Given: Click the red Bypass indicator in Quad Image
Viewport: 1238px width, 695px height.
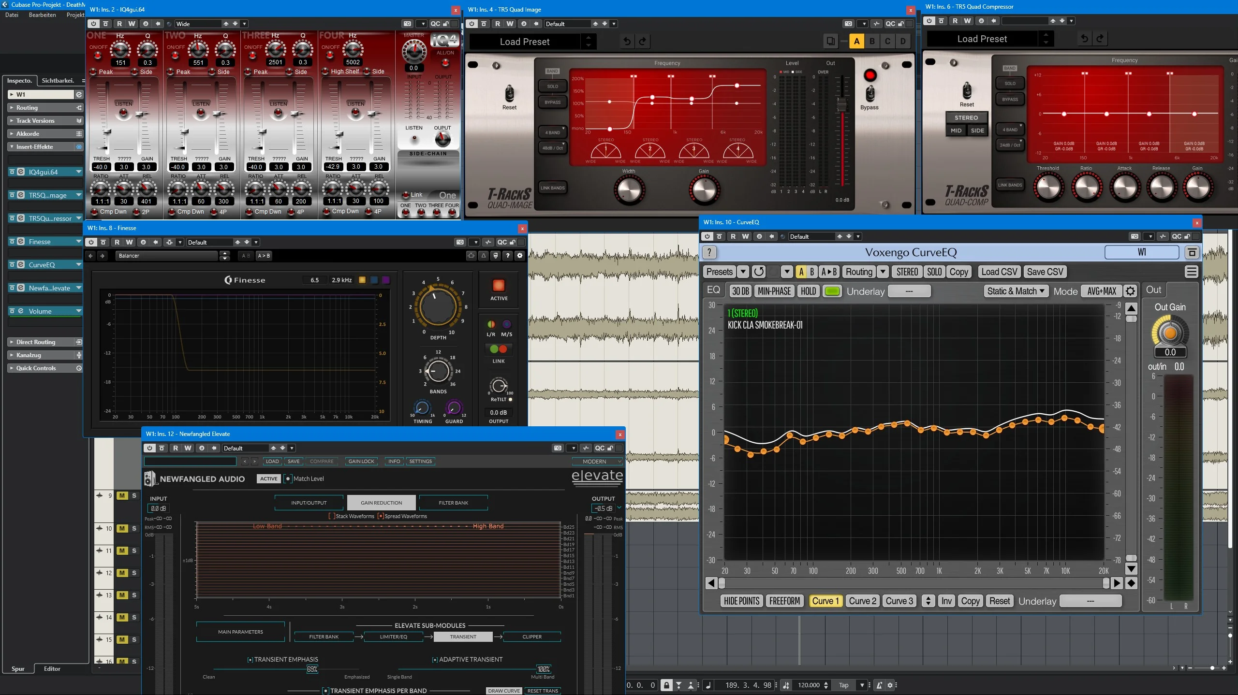Looking at the screenshot, I should tap(870, 75).
